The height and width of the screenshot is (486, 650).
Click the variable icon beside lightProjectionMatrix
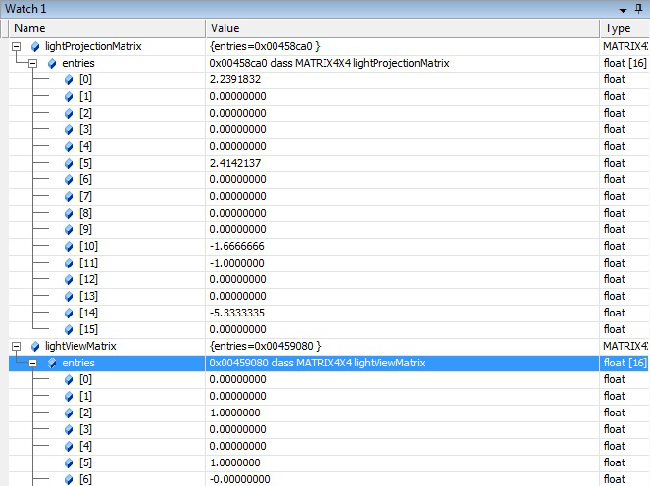click(x=35, y=46)
